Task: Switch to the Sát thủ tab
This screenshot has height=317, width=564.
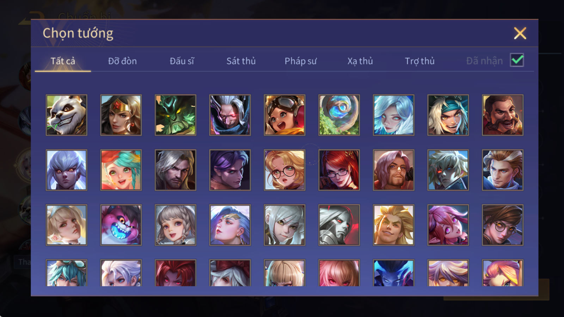Action: (x=241, y=61)
